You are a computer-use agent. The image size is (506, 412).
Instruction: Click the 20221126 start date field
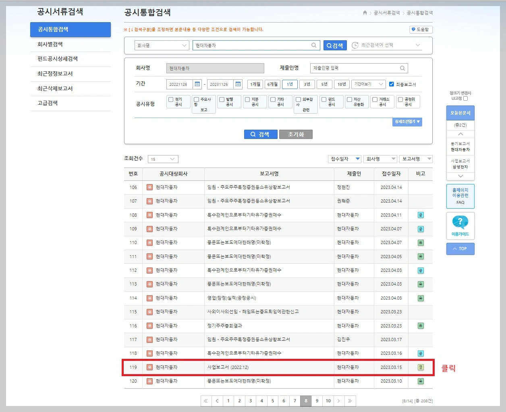click(179, 84)
